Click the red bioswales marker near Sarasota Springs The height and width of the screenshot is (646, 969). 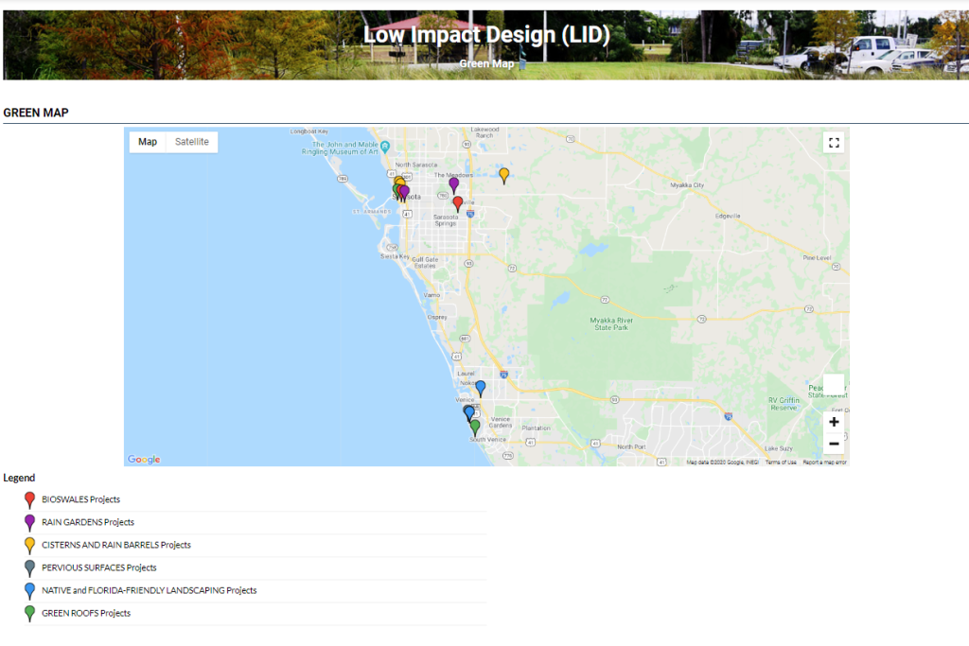click(x=458, y=202)
